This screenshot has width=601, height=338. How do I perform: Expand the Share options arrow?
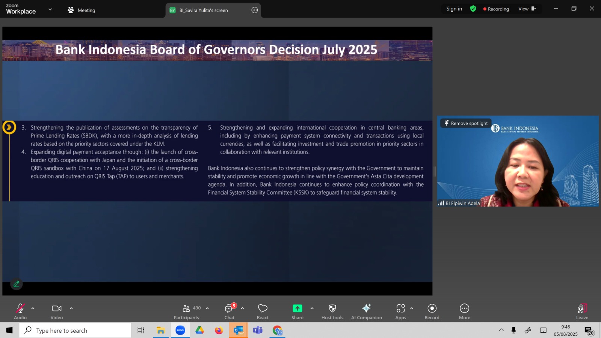(312, 308)
